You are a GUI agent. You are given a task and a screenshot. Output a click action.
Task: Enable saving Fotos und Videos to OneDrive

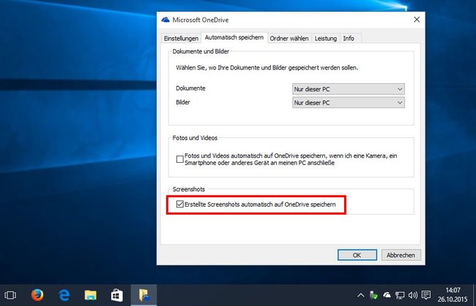pyautogui.click(x=179, y=159)
